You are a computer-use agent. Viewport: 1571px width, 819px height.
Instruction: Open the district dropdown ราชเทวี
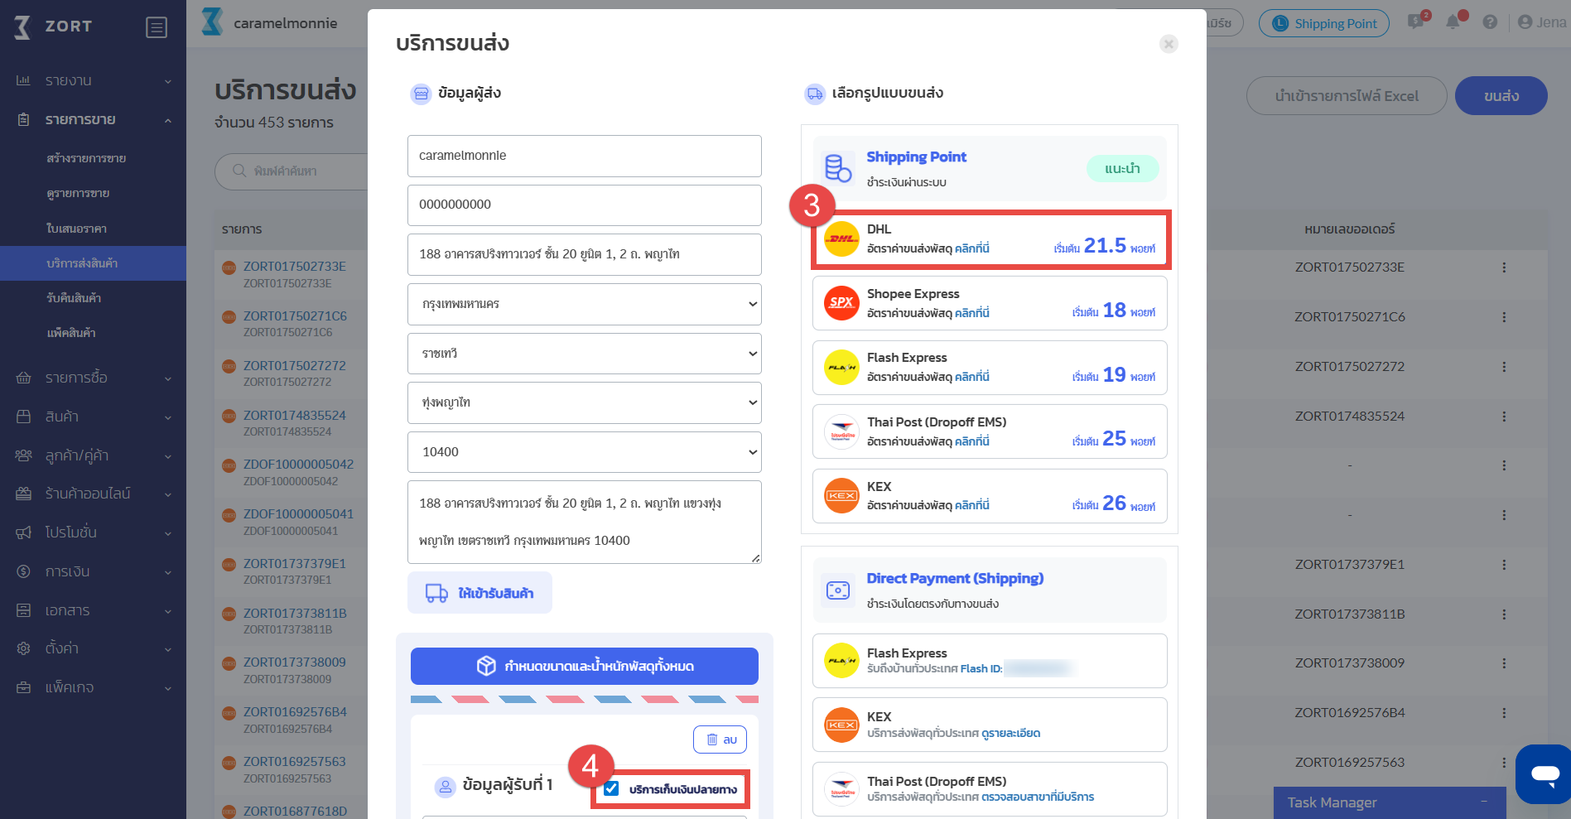click(x=584, y=354)
